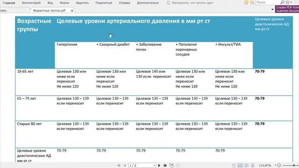Image resolution: width=299 pixels, height=168 pixels.
Task: Click the lightbulb 'tell me' icon
Action: coord(168,3)
